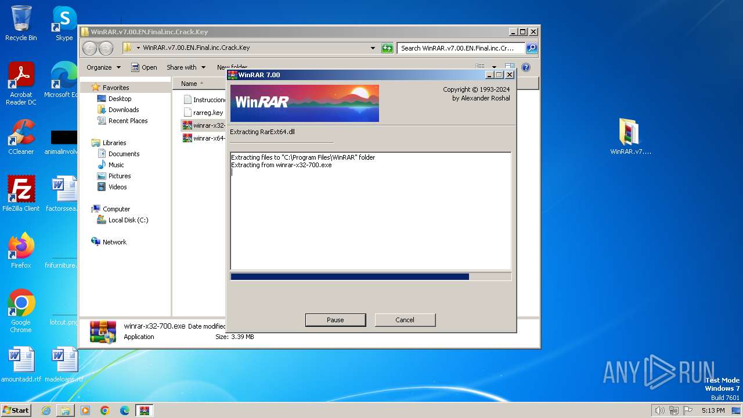743x418 pixels.
Task: Open Internet Explorer from taskbar
Action: tap(46, 410)
